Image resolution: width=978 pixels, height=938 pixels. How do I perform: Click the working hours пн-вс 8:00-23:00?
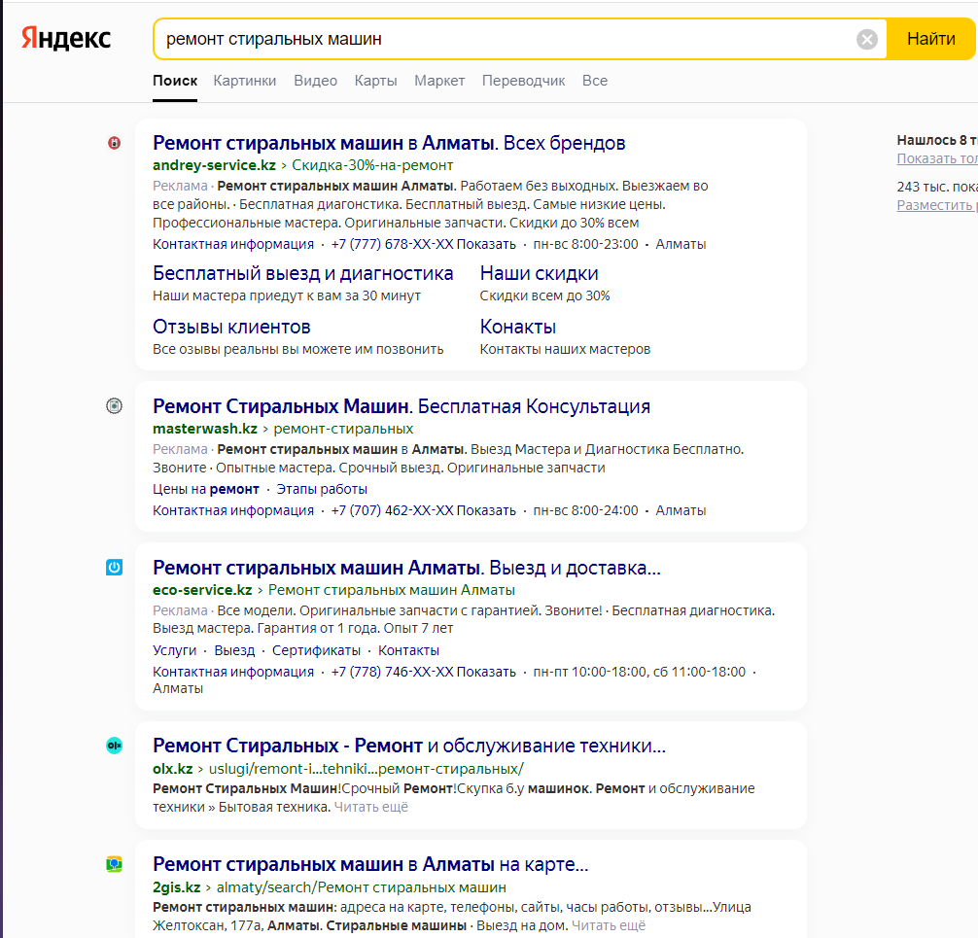(585, 244)
